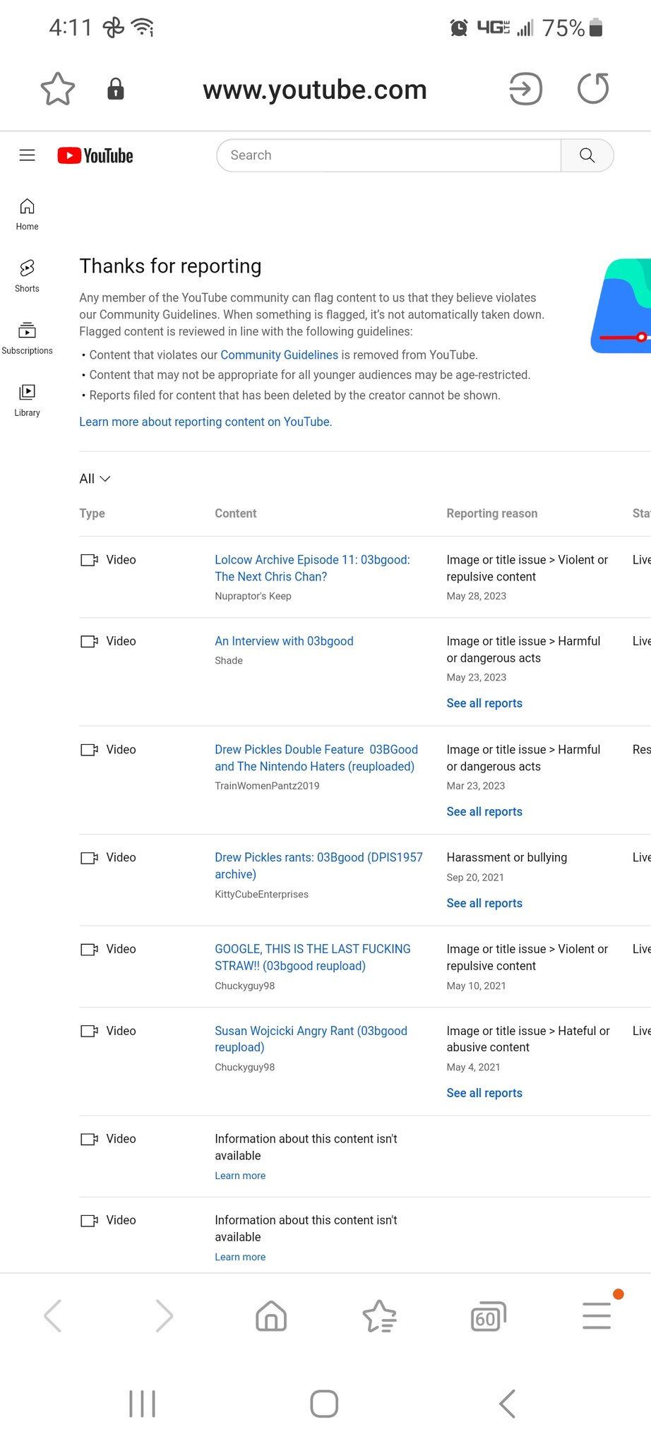Screen dimensions: 651x1446
Task: Click video icon in GOOGLE, THIS IS row
Action: coord(89,950)
